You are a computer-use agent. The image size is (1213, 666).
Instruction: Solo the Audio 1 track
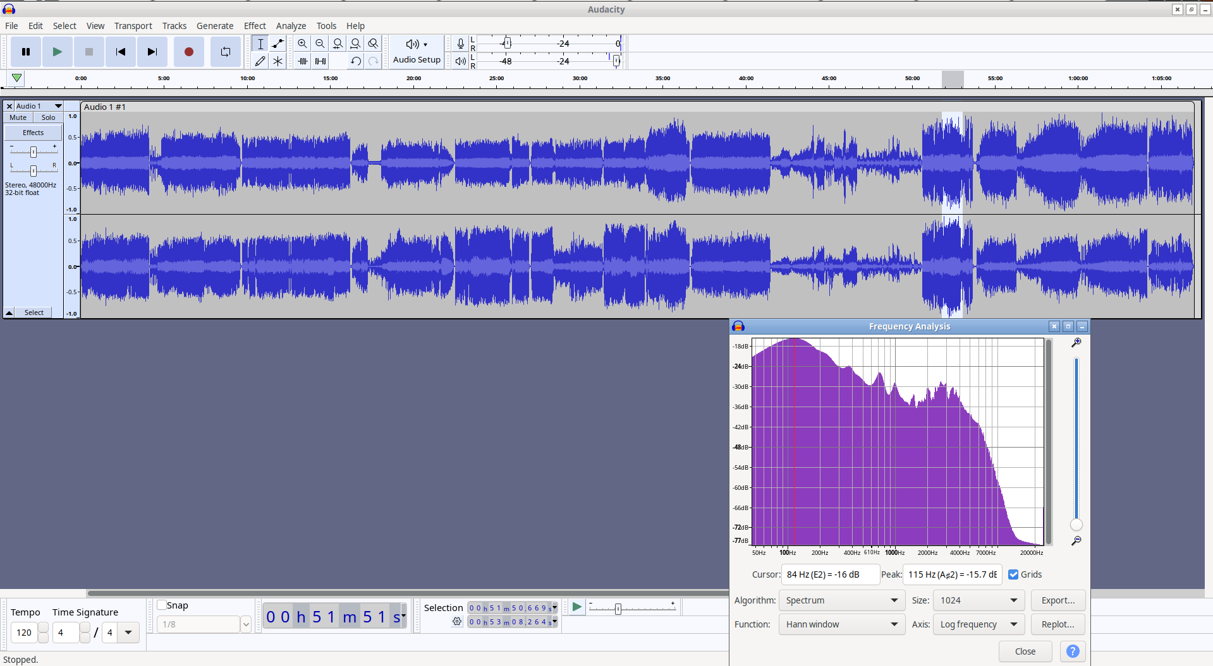click(x=48, y=117)
